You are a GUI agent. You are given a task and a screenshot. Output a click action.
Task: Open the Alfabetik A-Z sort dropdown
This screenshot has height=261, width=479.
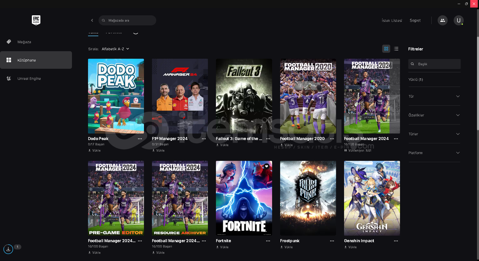tap(115, 49)
